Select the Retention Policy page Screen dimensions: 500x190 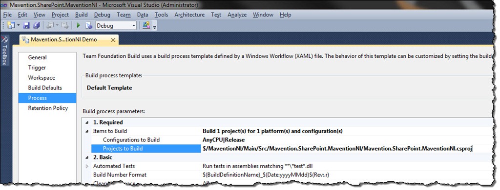pyautogui.click(x=48, y=108)
